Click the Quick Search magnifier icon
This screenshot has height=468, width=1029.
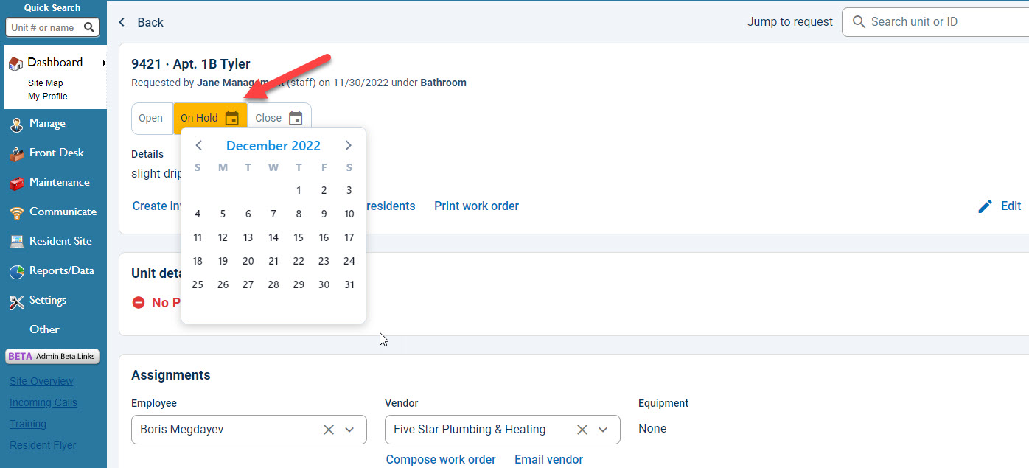89,28
